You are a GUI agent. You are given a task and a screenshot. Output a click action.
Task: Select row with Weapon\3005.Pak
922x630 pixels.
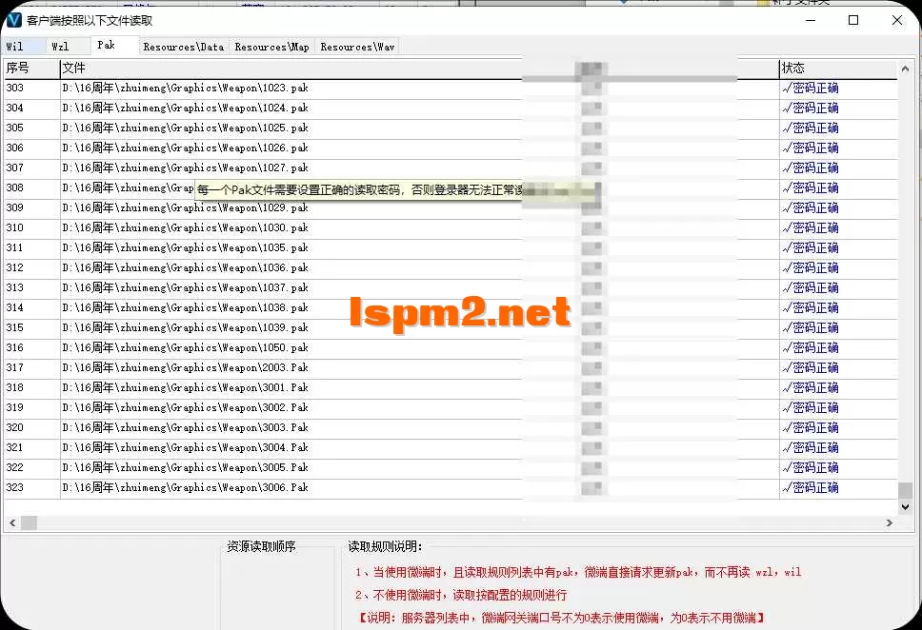[451, 468]
